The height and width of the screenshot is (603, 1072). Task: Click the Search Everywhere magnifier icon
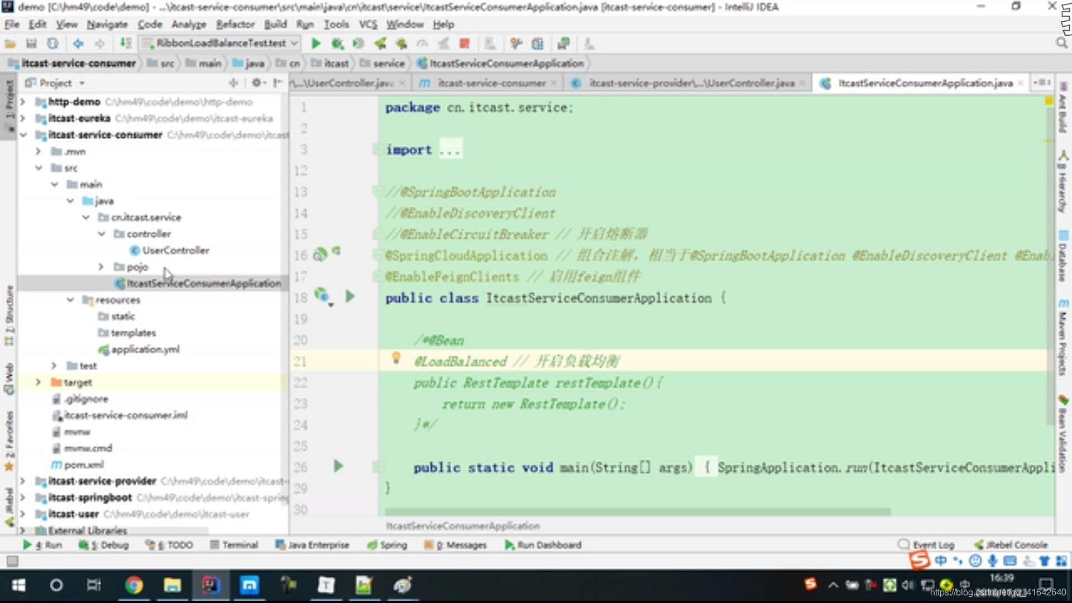point(1061,44)
